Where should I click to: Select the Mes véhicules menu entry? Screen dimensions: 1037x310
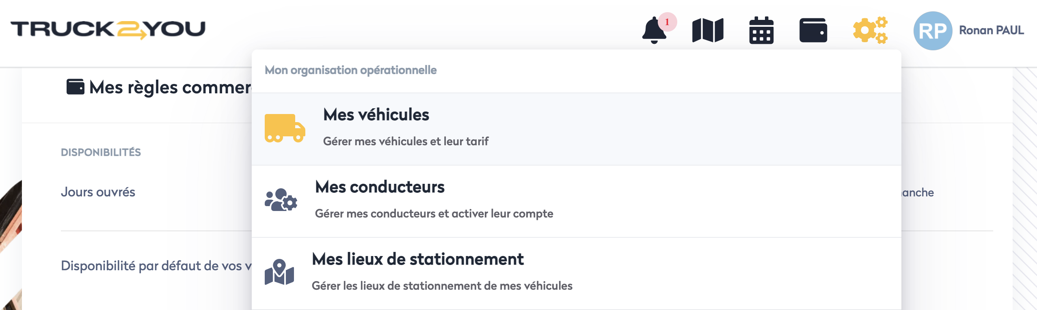coord(376,115)
